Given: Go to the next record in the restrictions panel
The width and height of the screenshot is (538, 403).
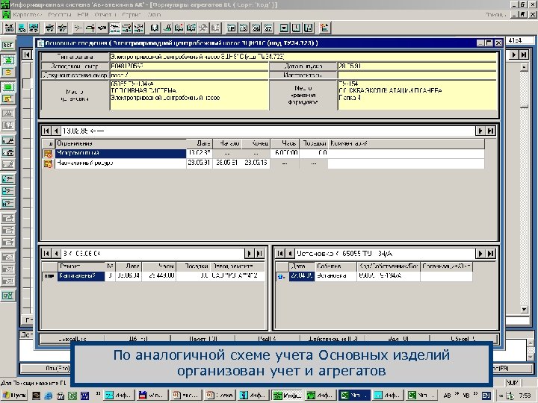Looking at the screenshot, I should (x=480, y=131).
